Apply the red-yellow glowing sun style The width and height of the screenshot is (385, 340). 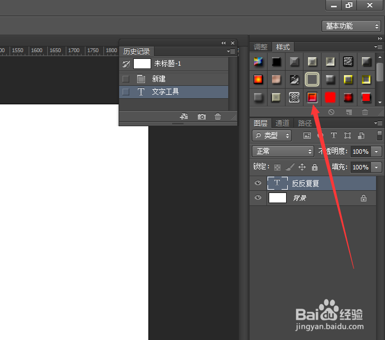(258, 80)
